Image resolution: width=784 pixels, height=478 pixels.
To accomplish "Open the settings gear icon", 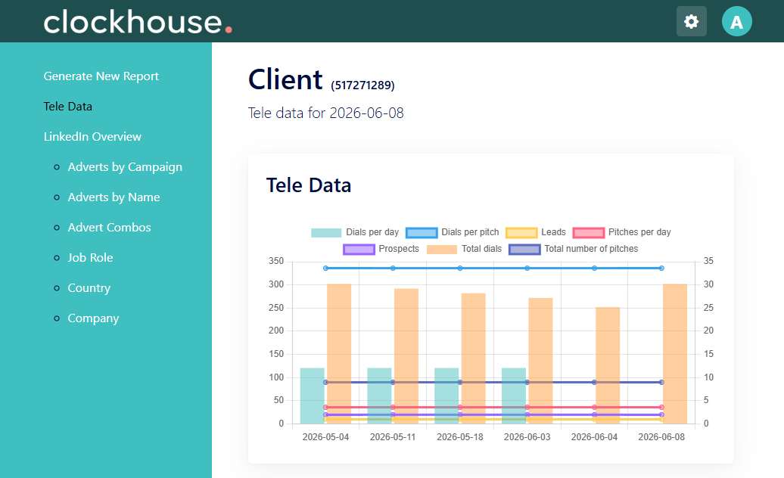I will (x=691, y=21).
